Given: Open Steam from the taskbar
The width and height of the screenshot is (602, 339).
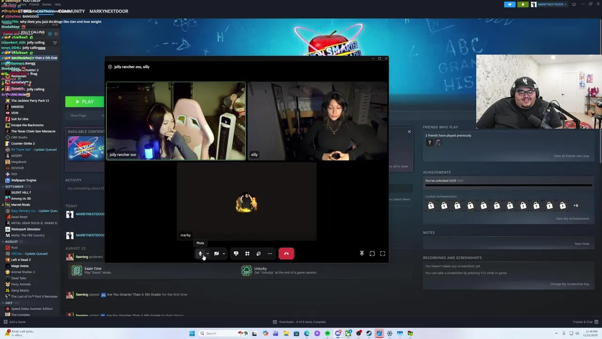Looking at the screenshot, I should pos(369,333).
